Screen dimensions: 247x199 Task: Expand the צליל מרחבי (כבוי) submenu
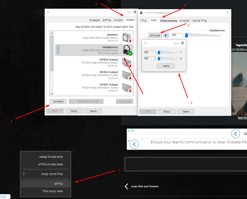[24, 174]
